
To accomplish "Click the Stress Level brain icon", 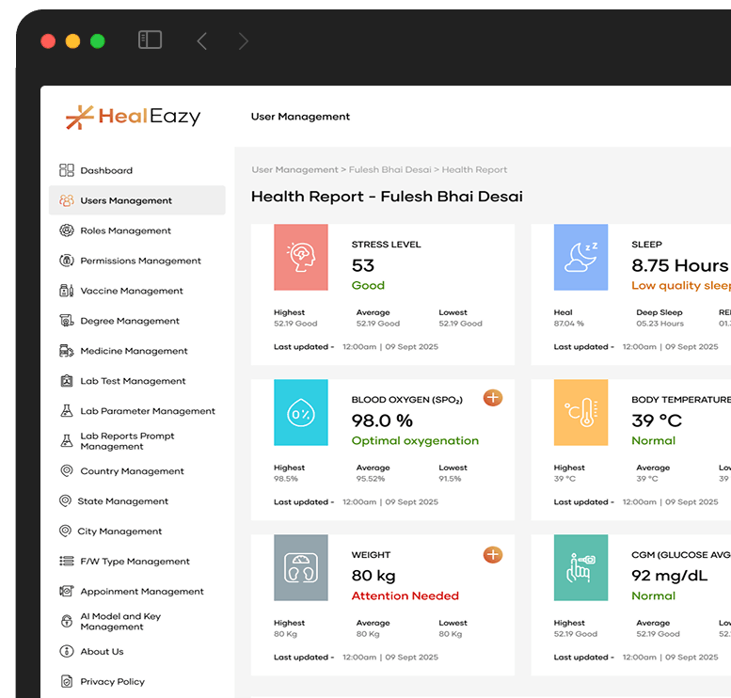I will pos(301,257).
